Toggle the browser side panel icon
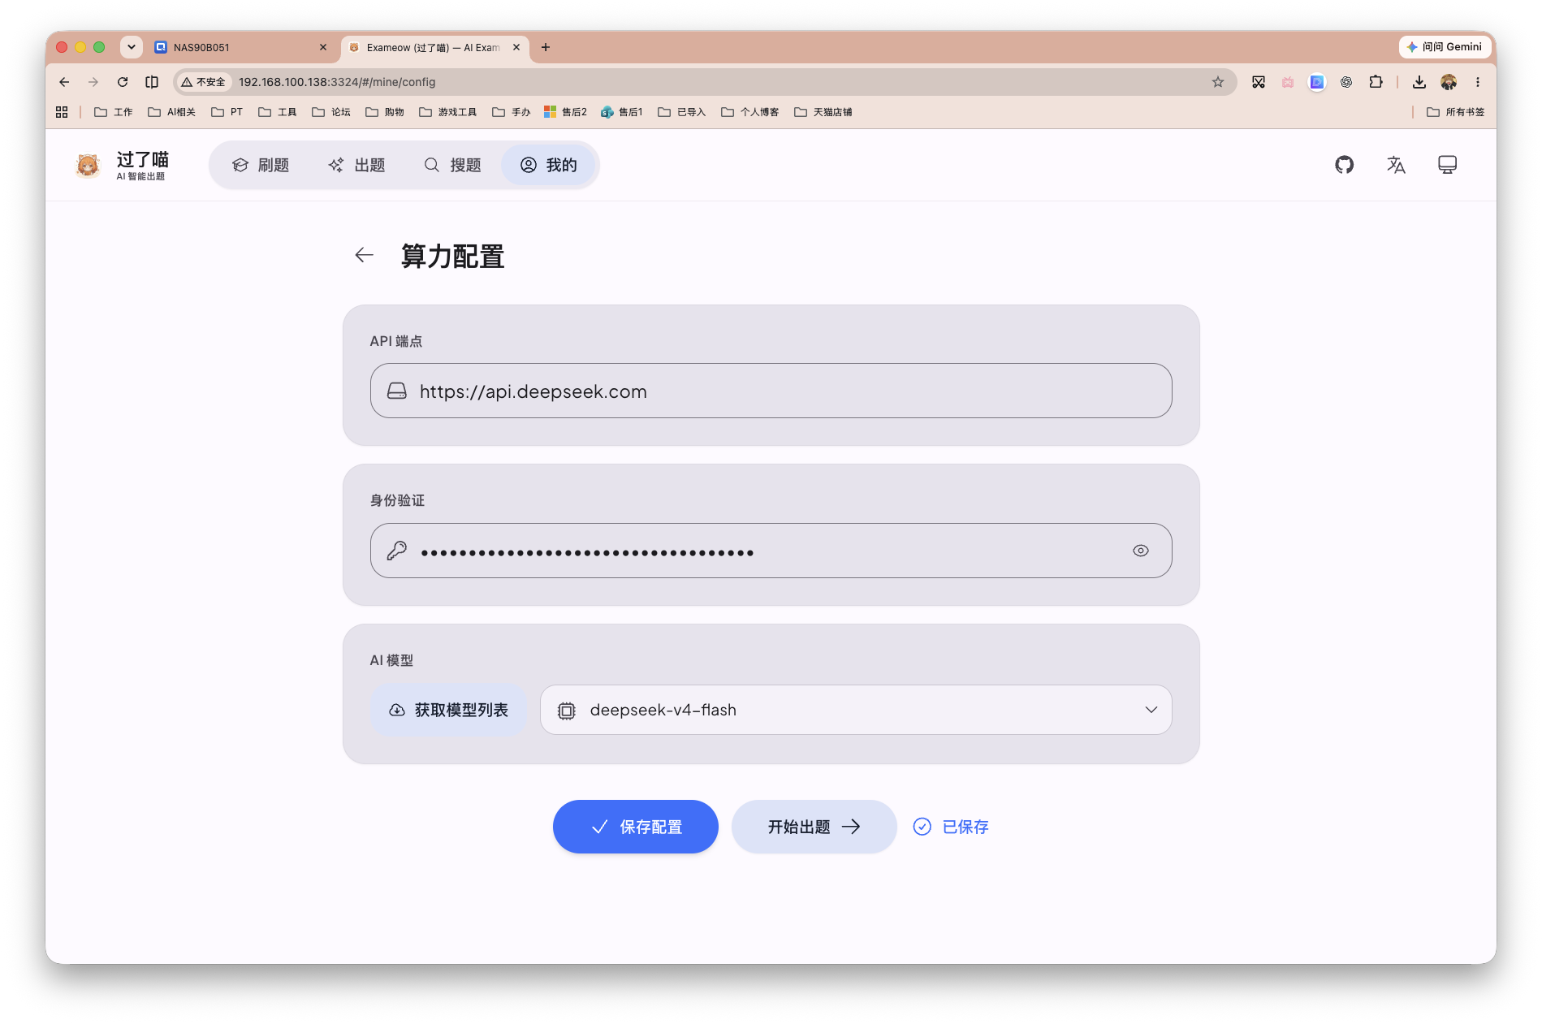 pyautogui.click(x=152, y=82)
